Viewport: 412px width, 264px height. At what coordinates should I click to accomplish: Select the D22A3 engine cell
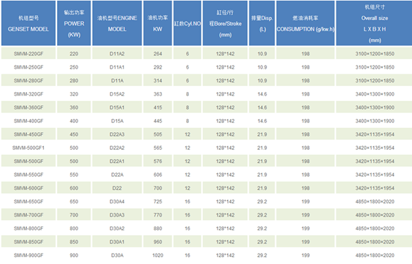(117, 134)
